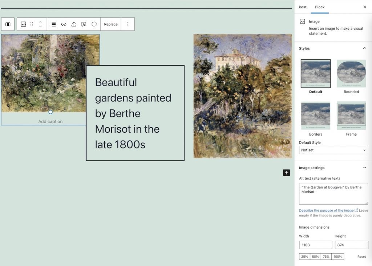Switch to the Post tab
The image size is (372, 266).
point(303,7)
